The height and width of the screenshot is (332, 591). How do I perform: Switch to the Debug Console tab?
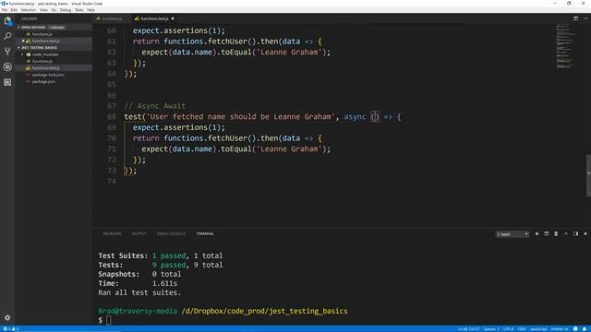171,233
